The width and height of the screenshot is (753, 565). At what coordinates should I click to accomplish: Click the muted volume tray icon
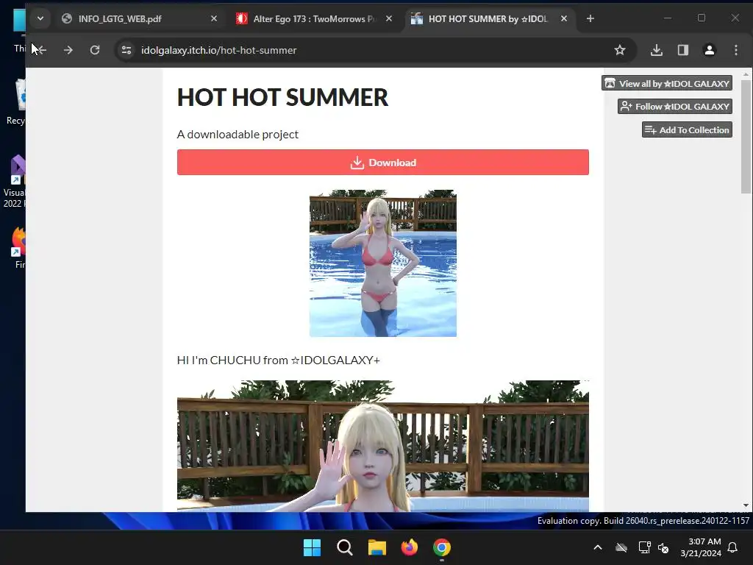point(664,547)
